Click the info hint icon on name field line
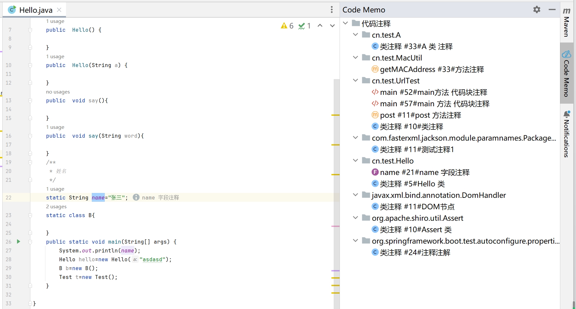Image resolution: width=576 pixels, height=309 pixels. (136, 197)
